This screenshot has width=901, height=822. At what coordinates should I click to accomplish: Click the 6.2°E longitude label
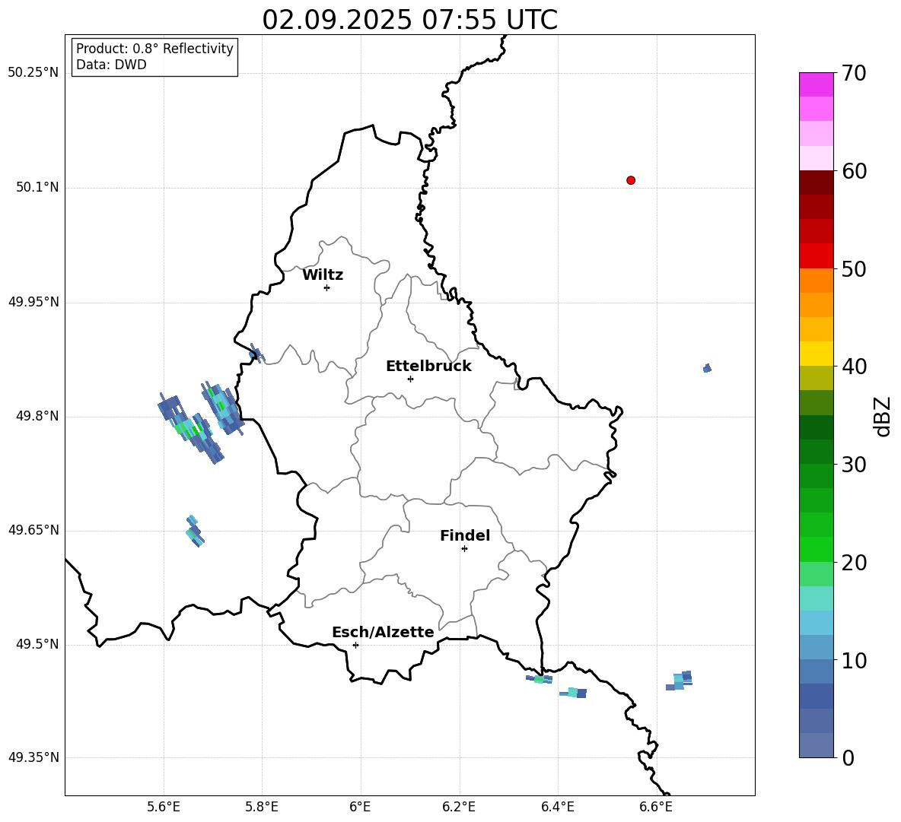[459, 807]
